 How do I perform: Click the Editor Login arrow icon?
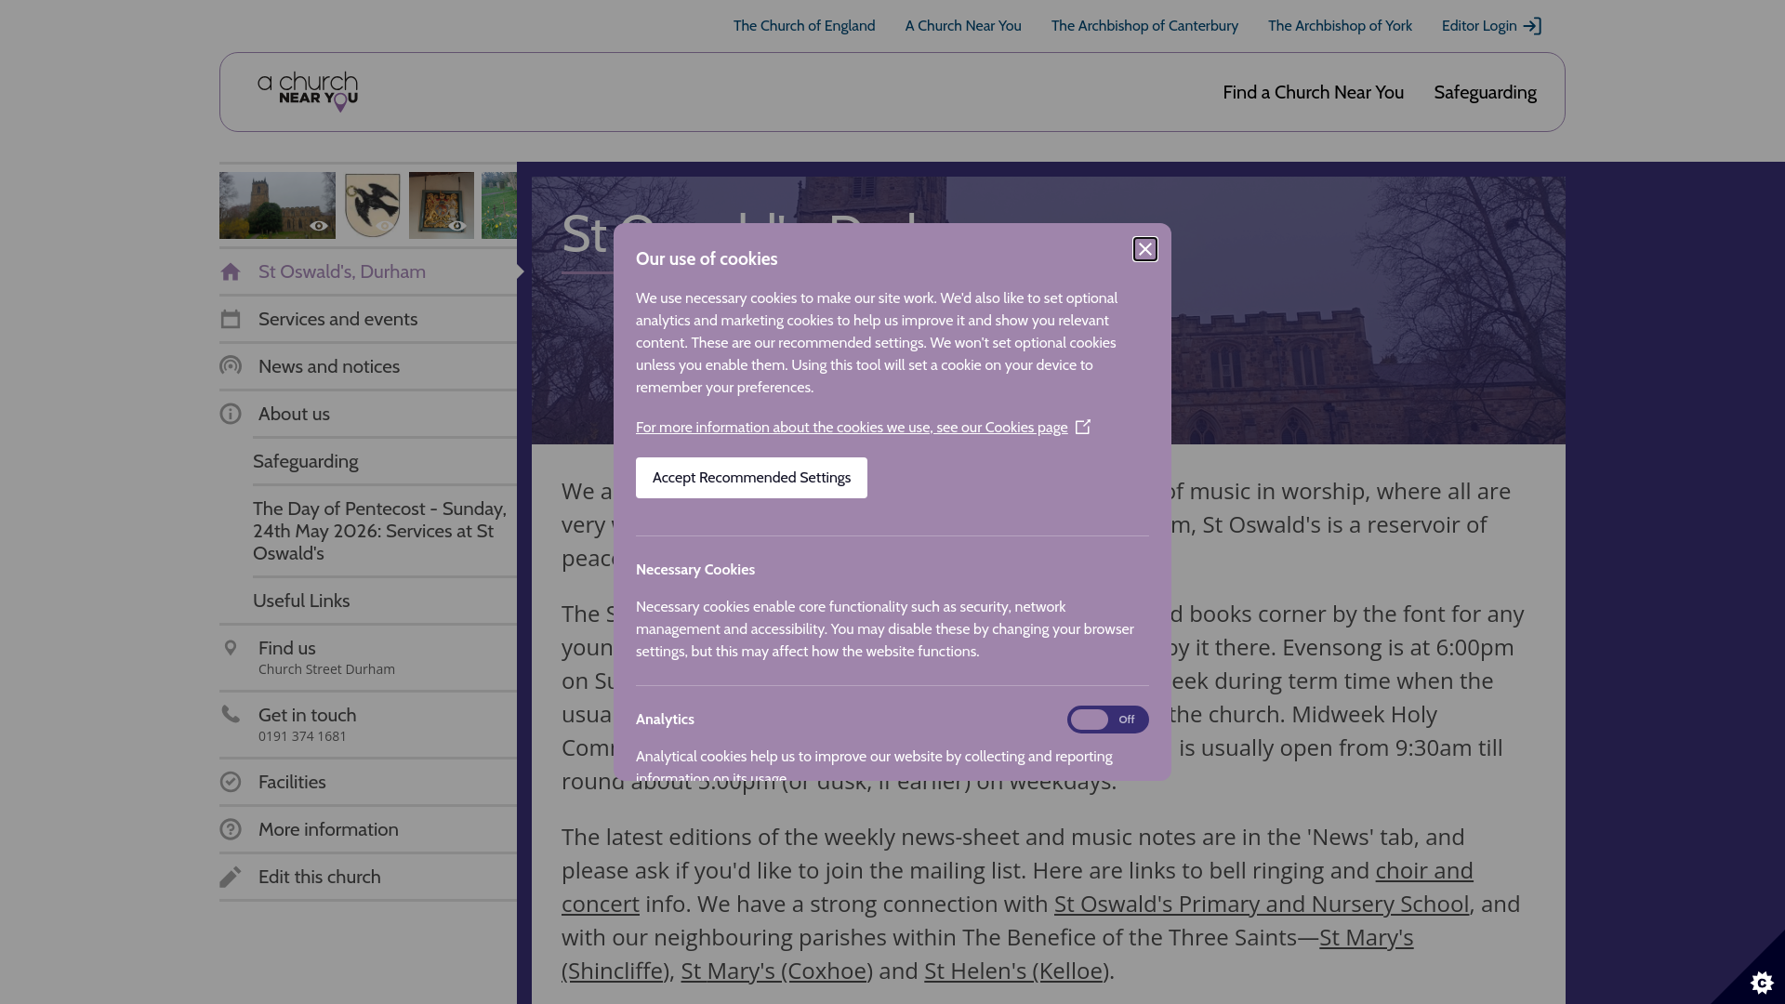pos(1532,26)
